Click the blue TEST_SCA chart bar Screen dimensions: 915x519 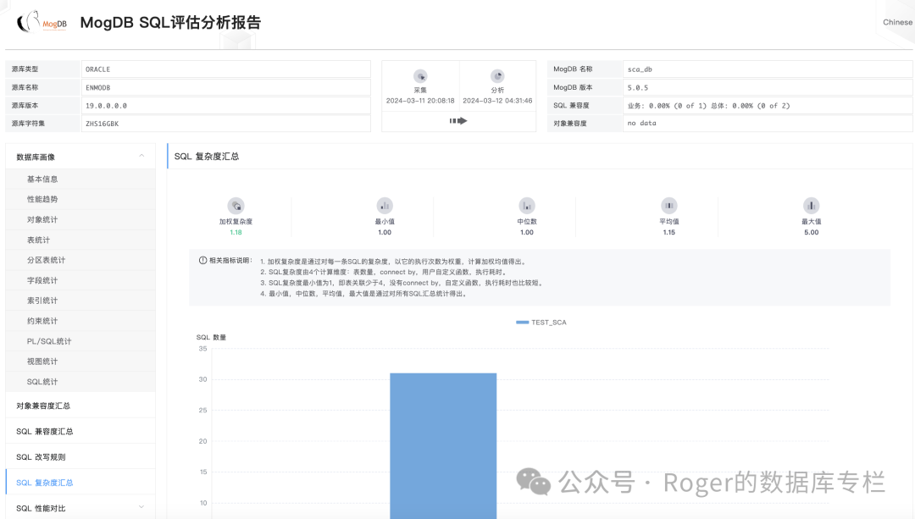(x=443, y=445)
